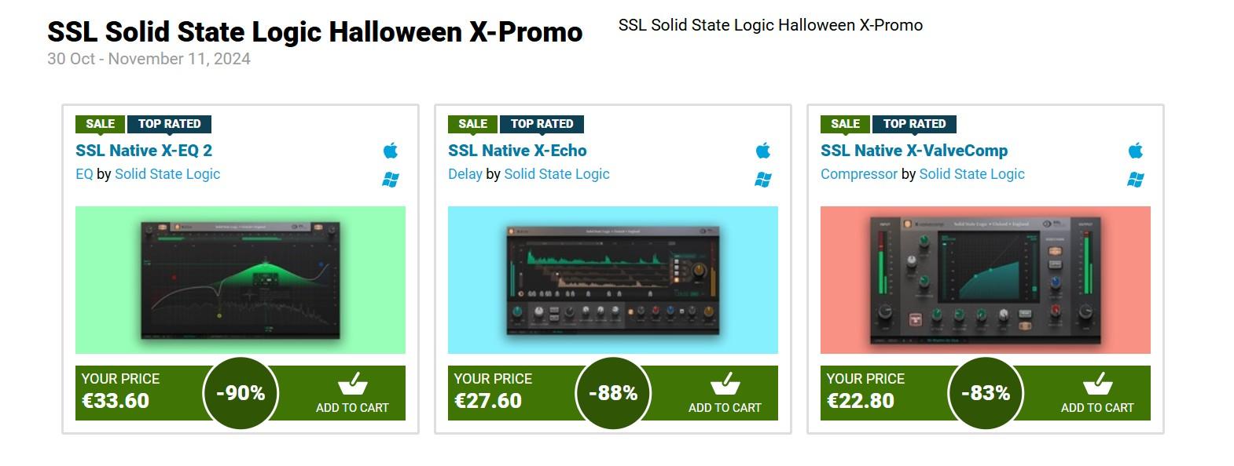Click the X-Echo plugin screenshot thumbnail
The image size is (1234, 466).
(x=613, y=280)
